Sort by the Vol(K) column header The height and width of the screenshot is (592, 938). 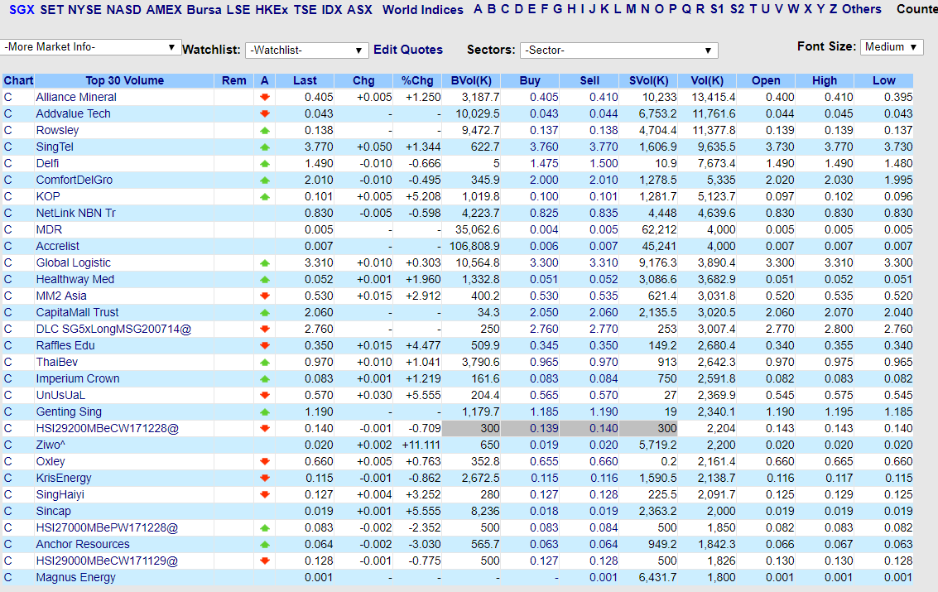pos(706,80)
